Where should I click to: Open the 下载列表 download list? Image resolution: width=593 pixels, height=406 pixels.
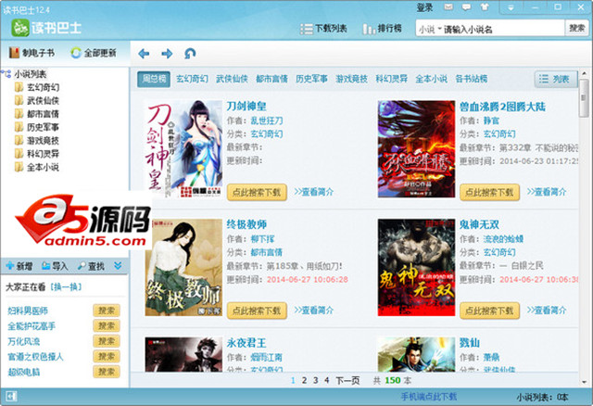(323, 29)
